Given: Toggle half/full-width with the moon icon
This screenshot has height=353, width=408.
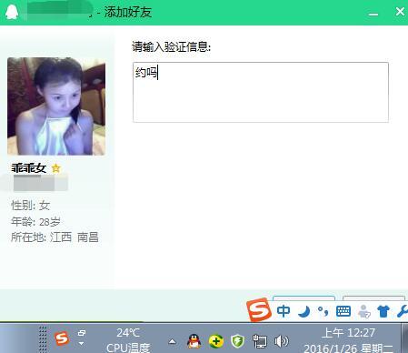Looking at the screenshot, I should (x=304, y=311).
